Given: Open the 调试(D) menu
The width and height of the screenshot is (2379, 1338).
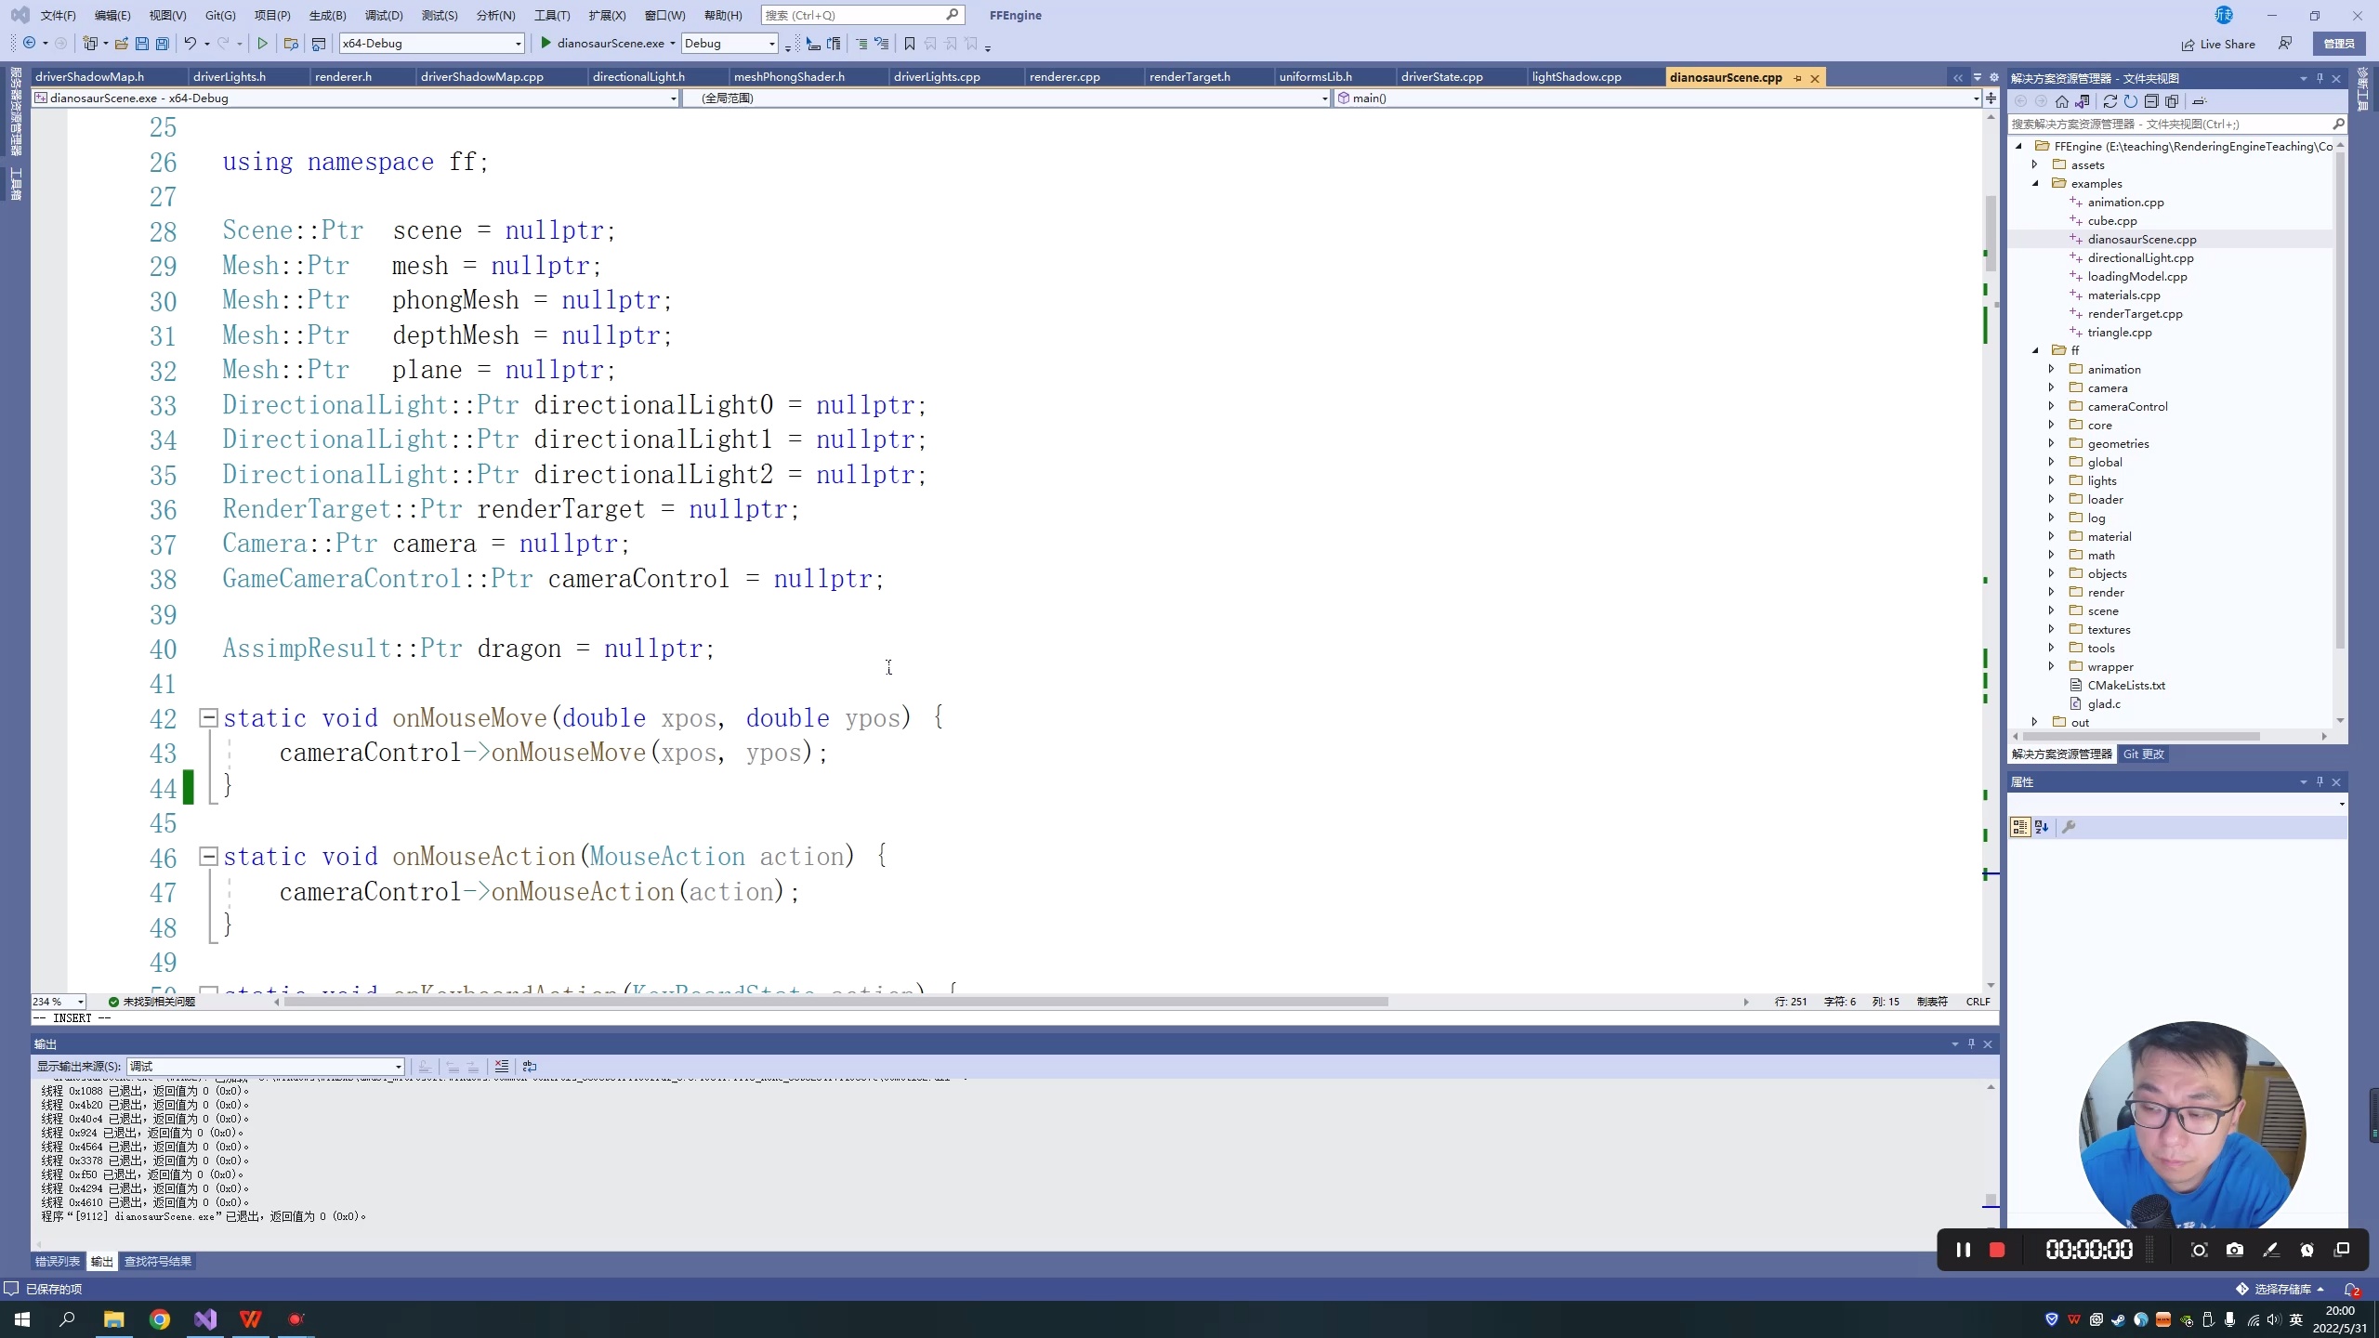Looking at the screenshot, I should [x=384, y=15].
